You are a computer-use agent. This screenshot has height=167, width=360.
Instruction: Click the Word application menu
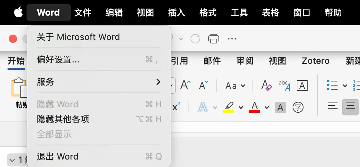click(x=48, y=12)
